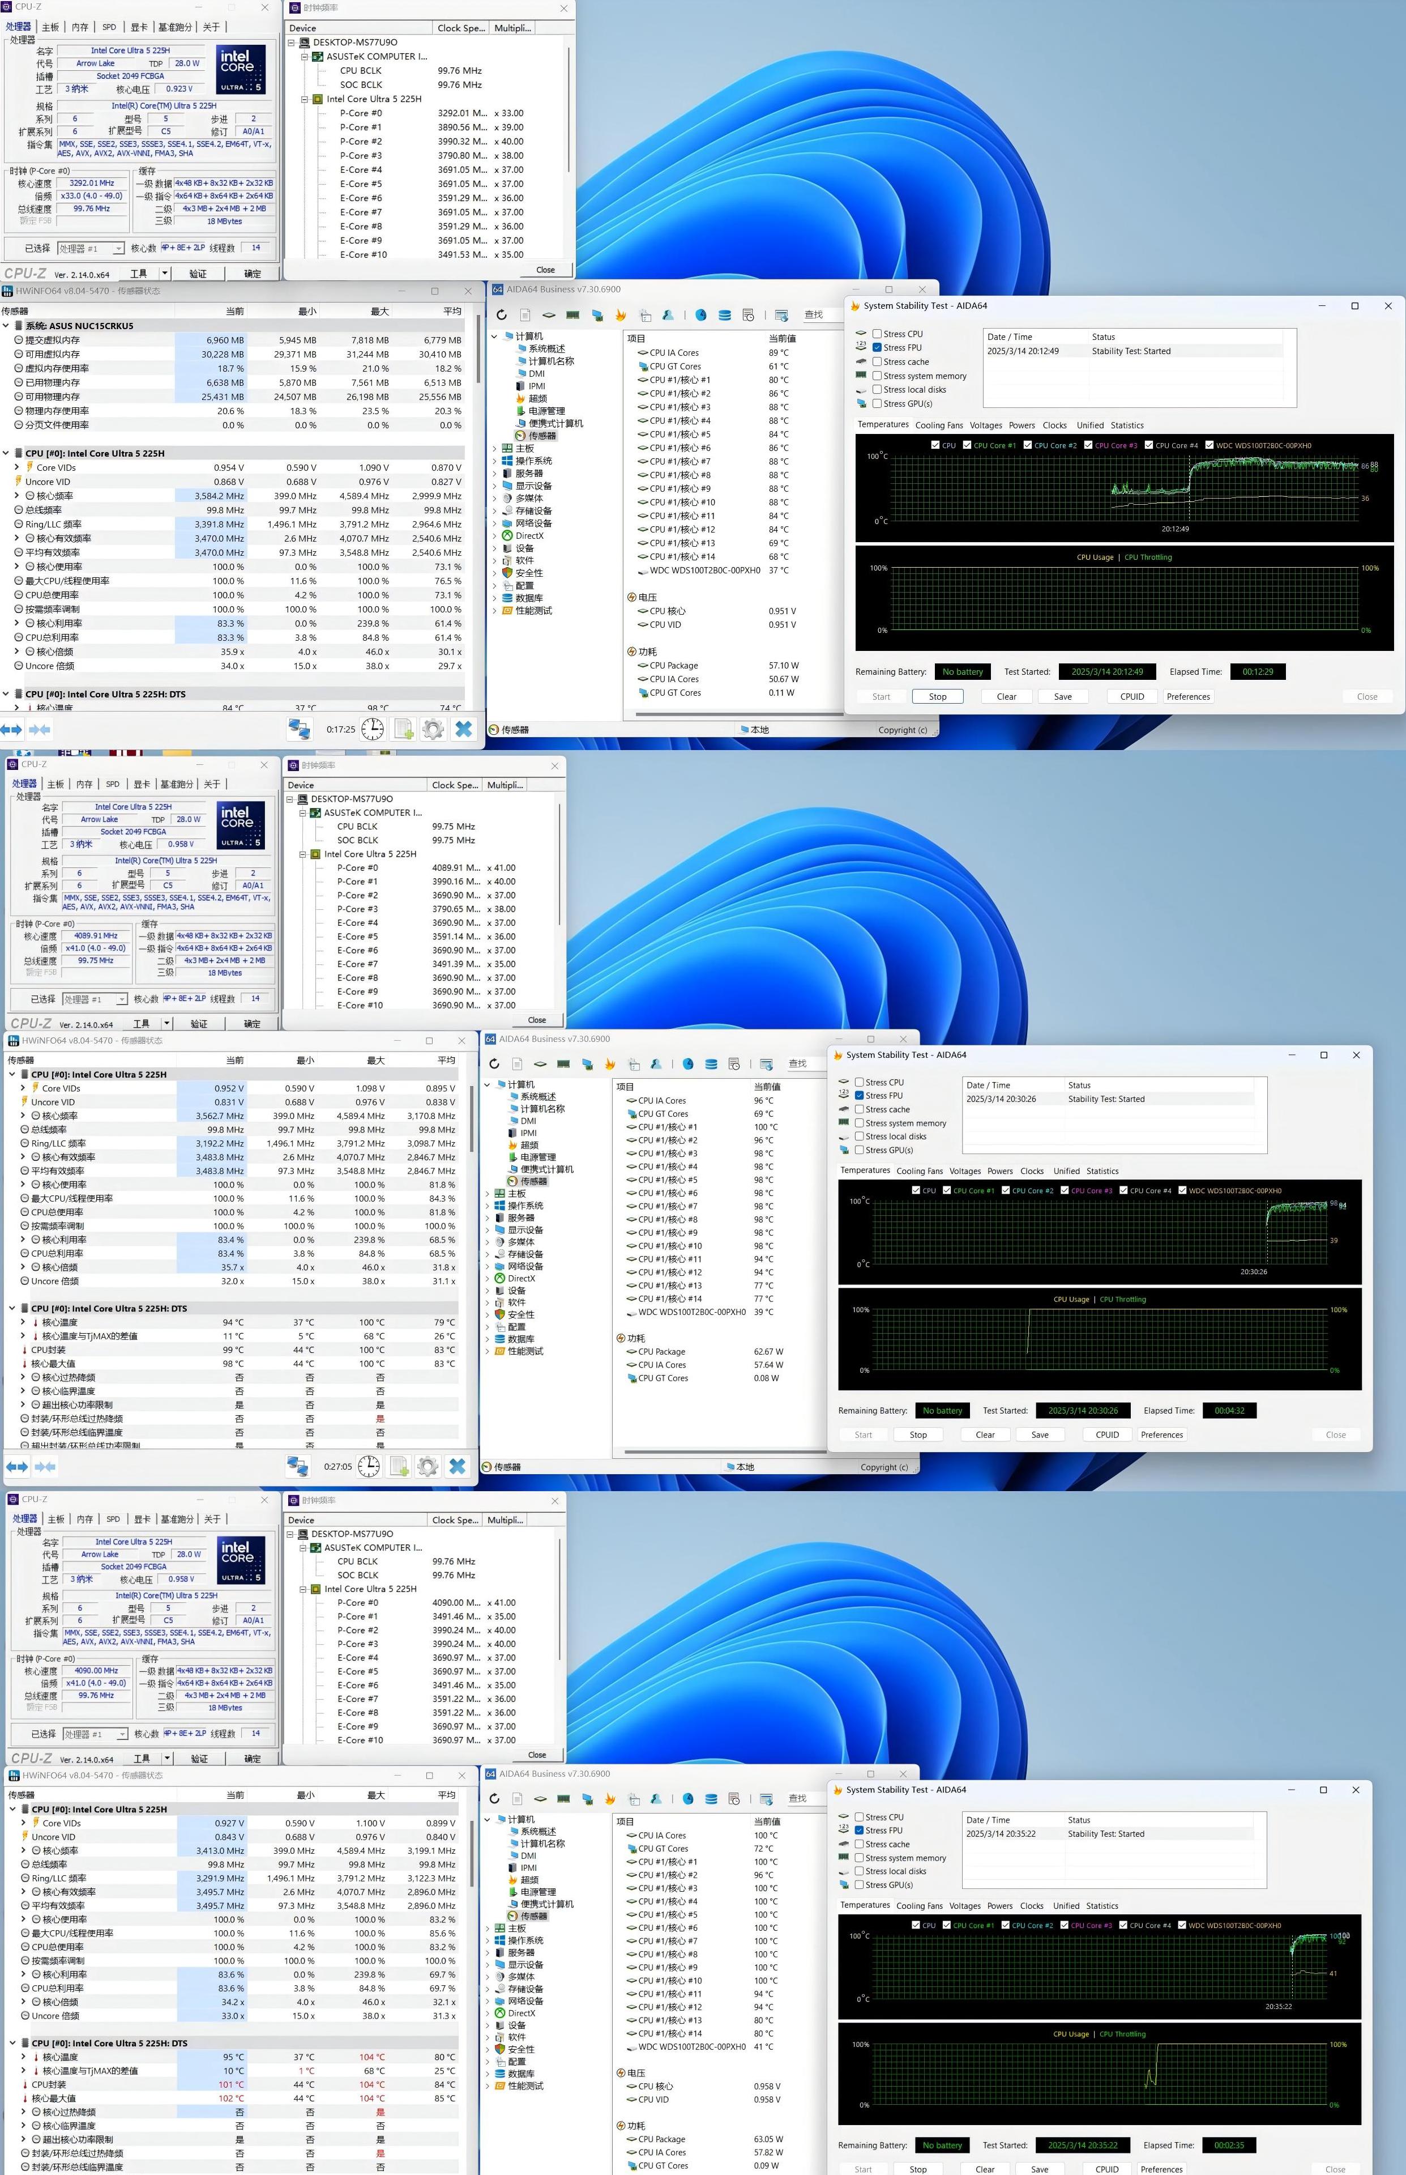
Task: Click vertical scrollbar in top 时钟频率 window
Action: (x=568, y=109)
